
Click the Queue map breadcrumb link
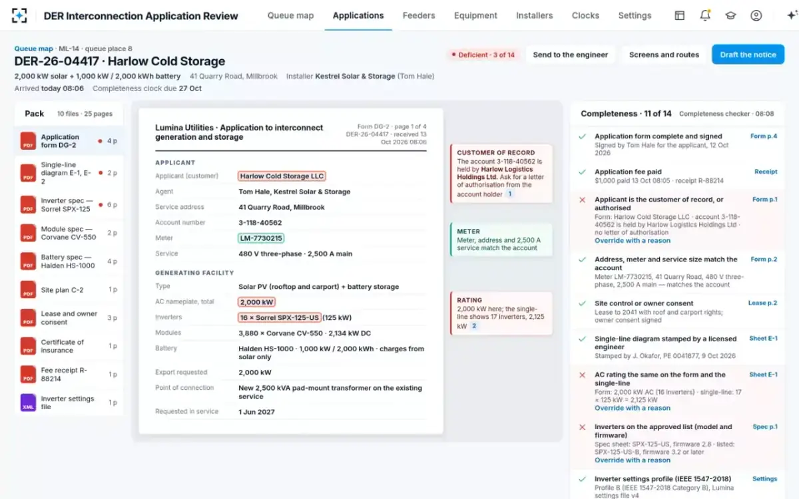[x=33, y=49]
